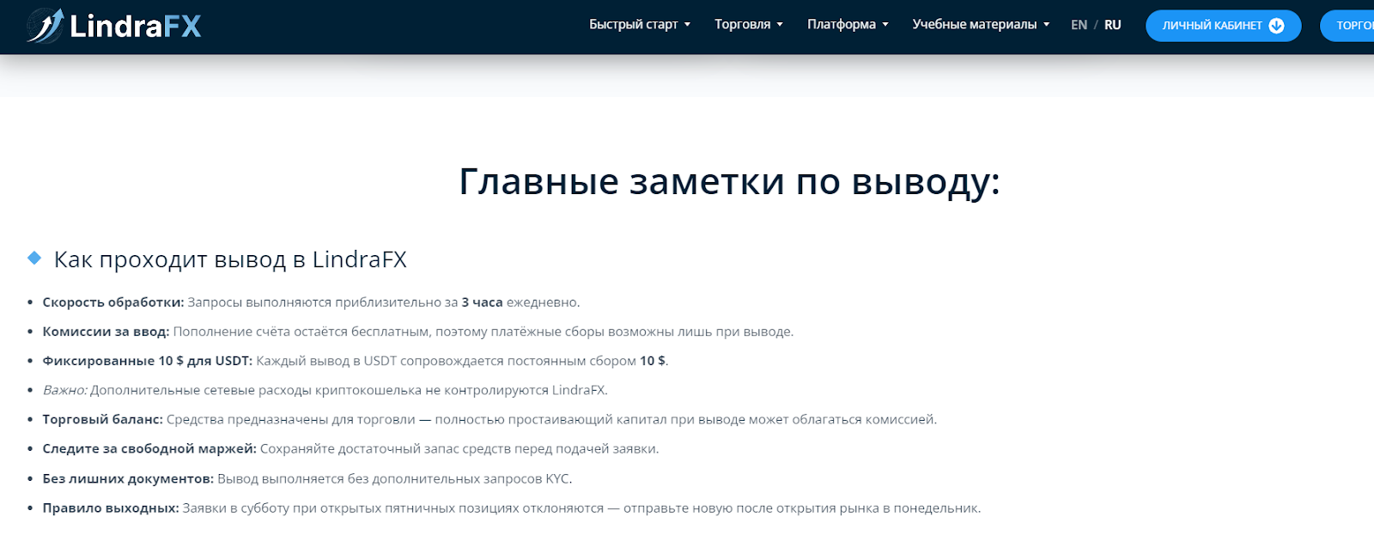Screen dimensions: 1374x541
Task: Expand the Учебные материалы dropdown arrow
Action: 1046,25
